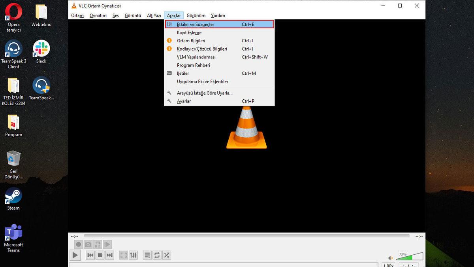The width and height of the screenshot is (474, 267).
Task: Open the Görünüm menu
Action: pos(196,15)
